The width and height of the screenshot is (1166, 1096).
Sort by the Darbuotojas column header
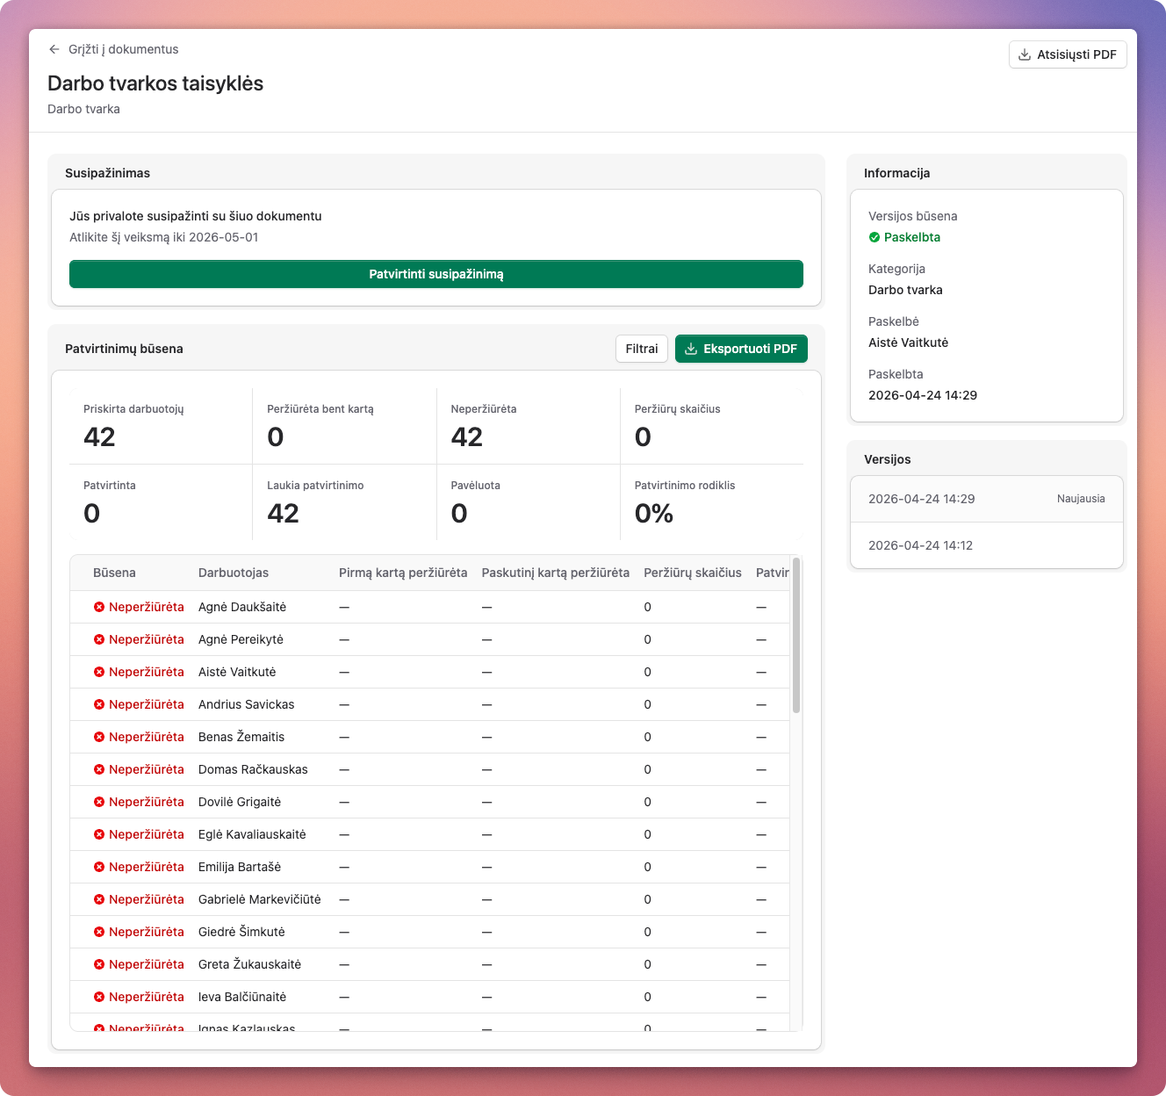click(234, 573)
